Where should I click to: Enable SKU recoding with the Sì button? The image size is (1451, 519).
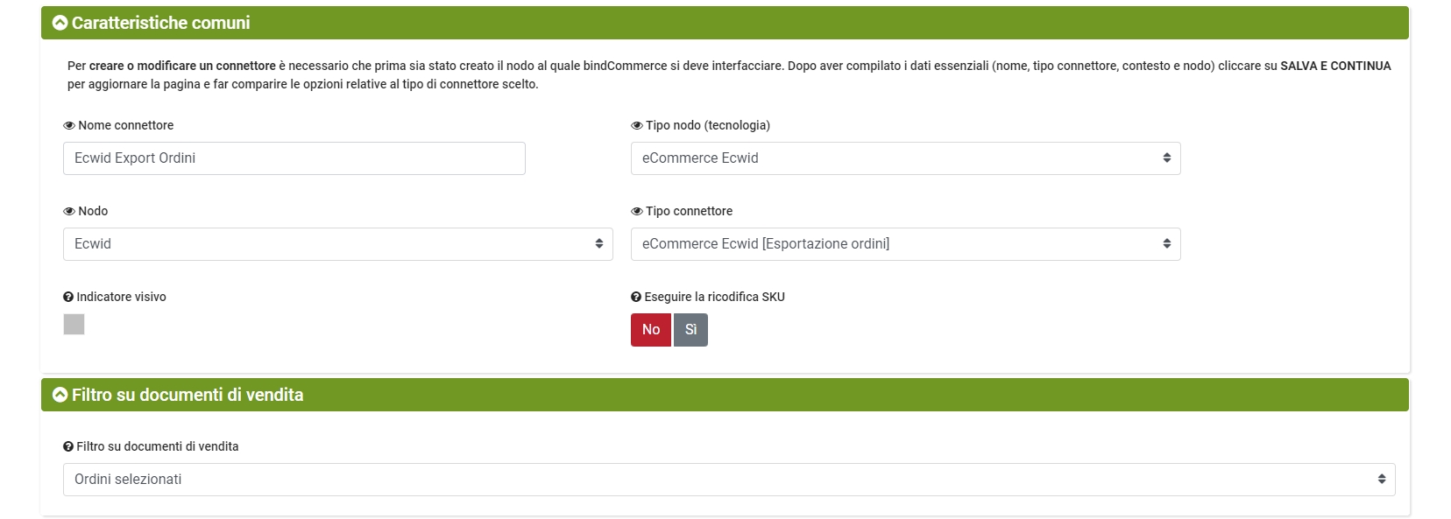(x=690, y=330)
